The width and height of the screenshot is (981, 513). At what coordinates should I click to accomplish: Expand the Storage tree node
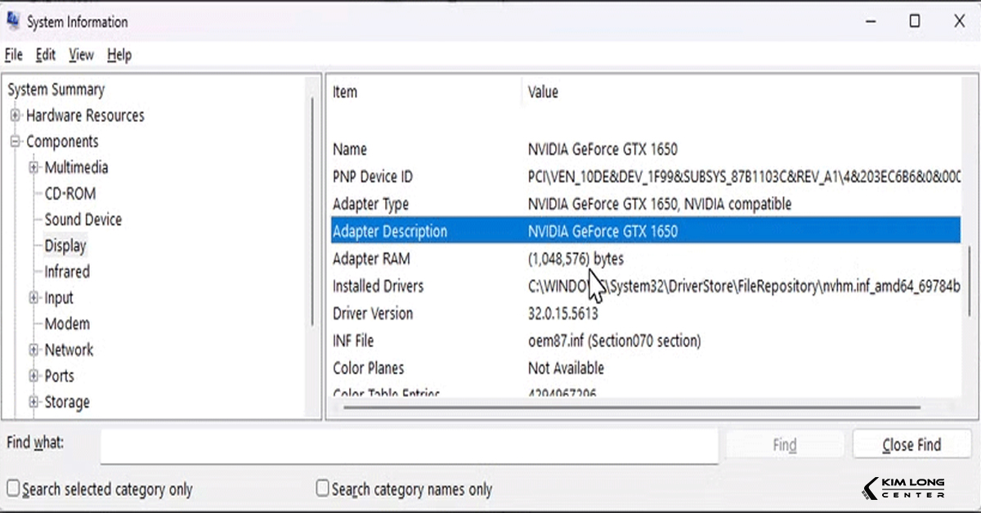(33, 402)
